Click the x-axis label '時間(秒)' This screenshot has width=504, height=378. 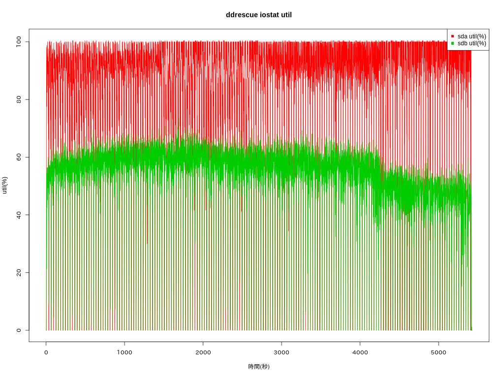tap(258, 367)
